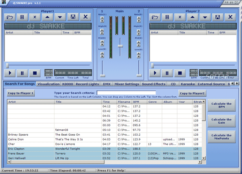Move track up in Player 2 playlist
Screen dimensions: 242x174
click(x=192, y=17)
